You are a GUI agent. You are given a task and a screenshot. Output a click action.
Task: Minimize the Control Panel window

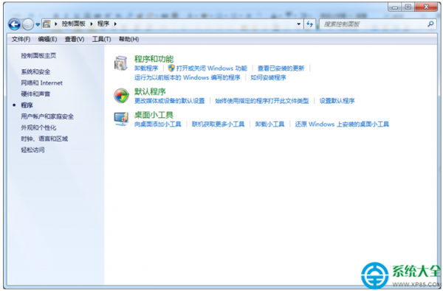(x=395, y=7)
